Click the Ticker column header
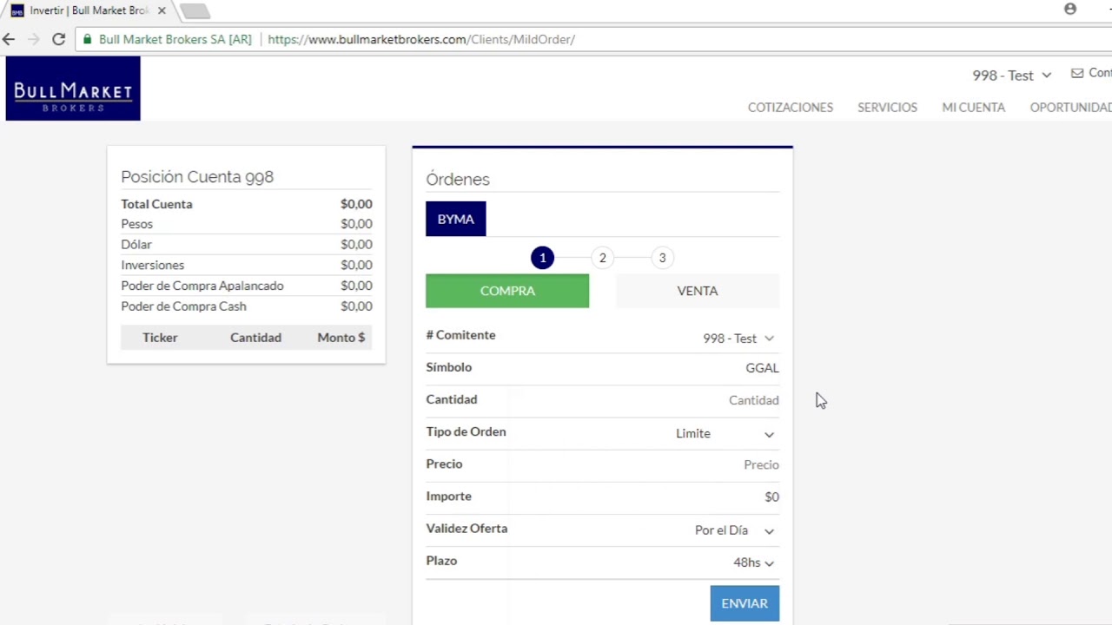The width and height of the screenshot is (1112, 625). 160,338
